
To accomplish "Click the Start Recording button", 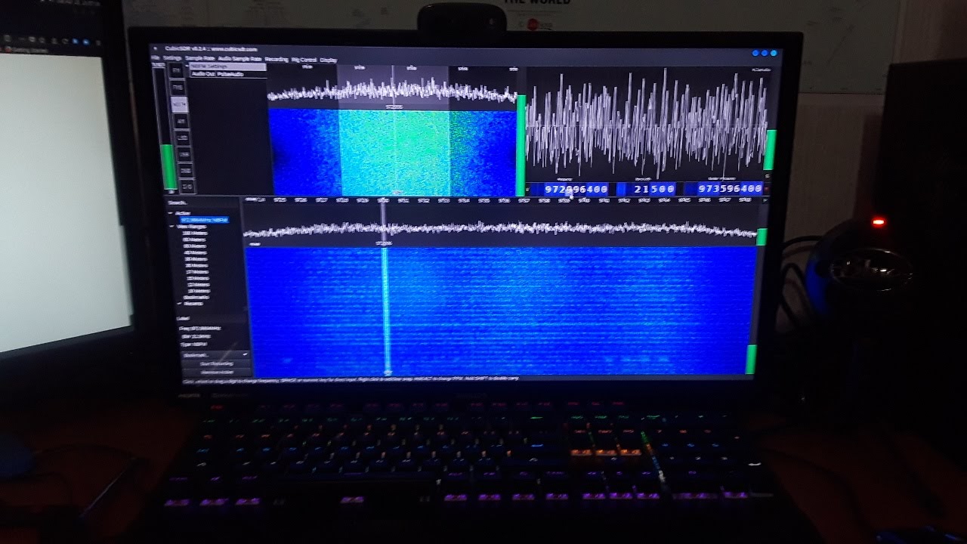I will pos(216,363).
